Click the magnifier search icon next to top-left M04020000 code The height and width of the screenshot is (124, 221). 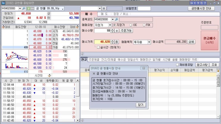[x=24, y=8]
